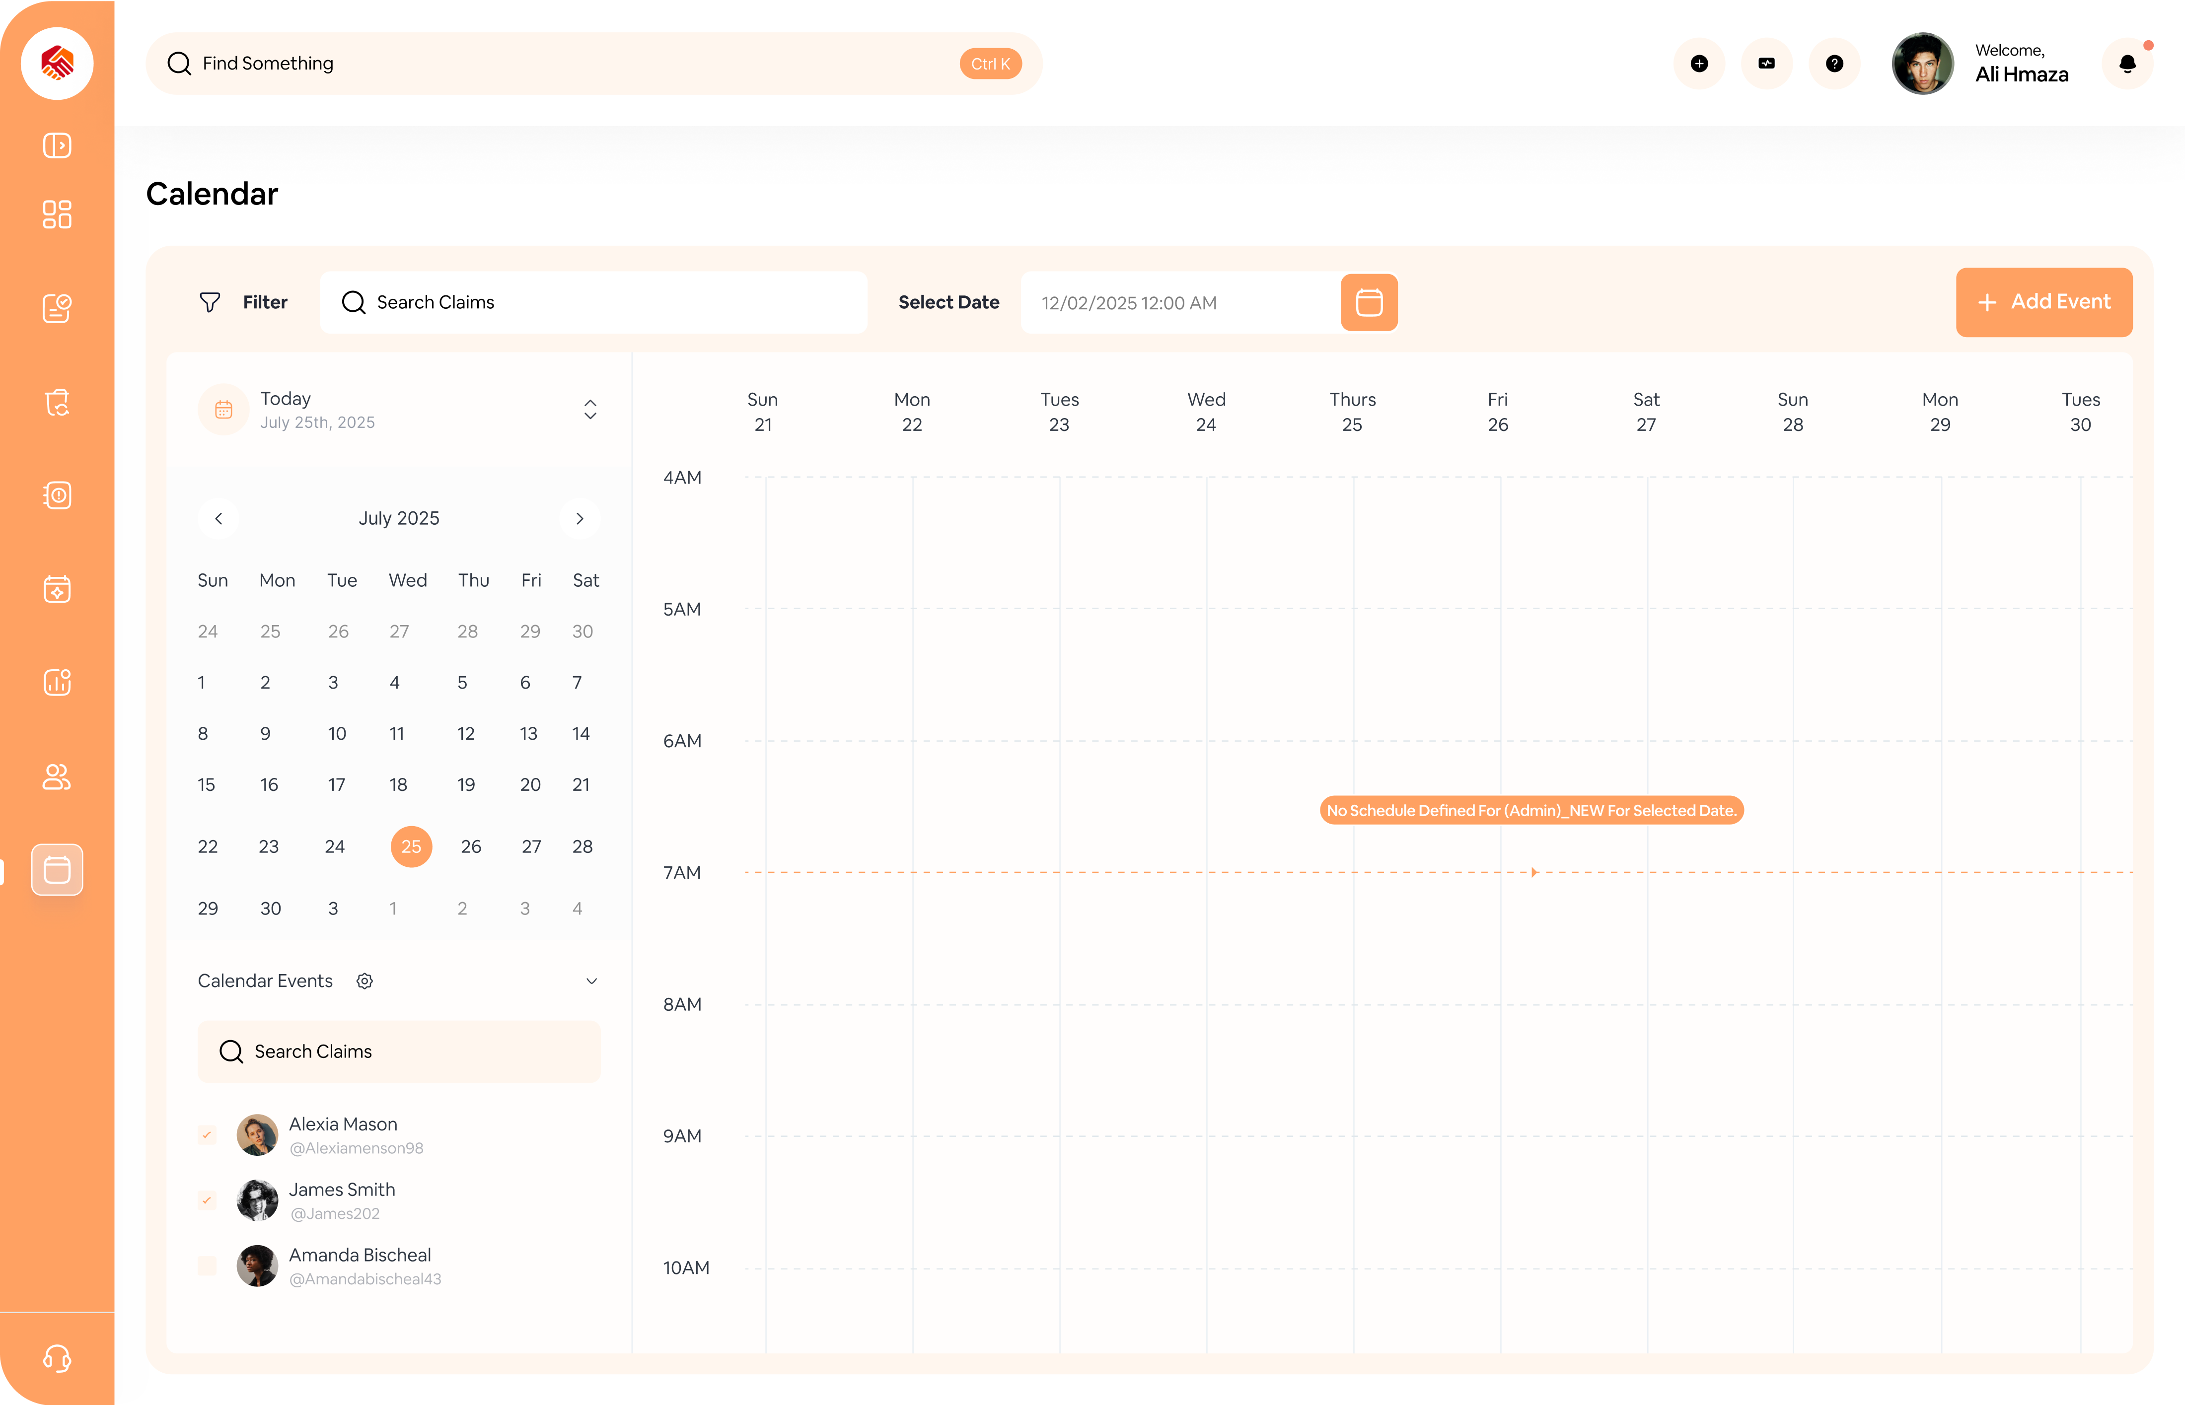Check Amanda Bischeal checkbox

(x=207, y=1266)
